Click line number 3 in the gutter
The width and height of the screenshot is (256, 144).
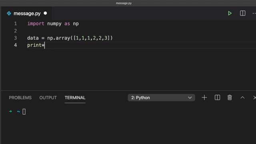coord(16,38)
